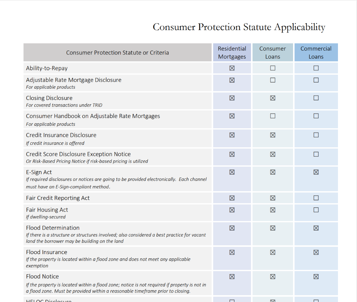Click the Consumer Loans column header

[273, 52]
